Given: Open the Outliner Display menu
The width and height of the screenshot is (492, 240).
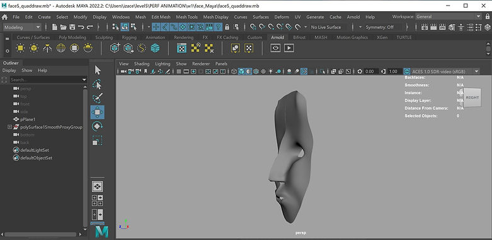Looking at the screenshot, I should click(9, 70).
